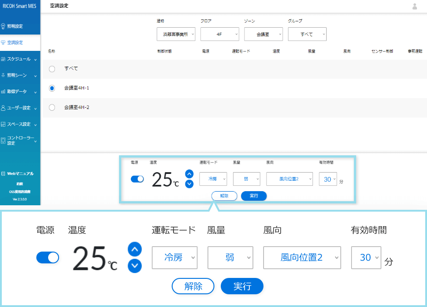427x307 pixels.
Task: Increase temperature with the up arrow
Action: [189, 174]
